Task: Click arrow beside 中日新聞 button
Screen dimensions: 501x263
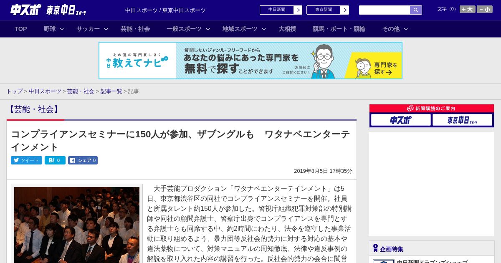Action: click(x=298, y=10)
